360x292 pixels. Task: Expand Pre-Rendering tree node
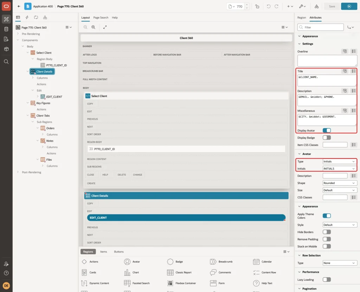(x=18, y=34)
